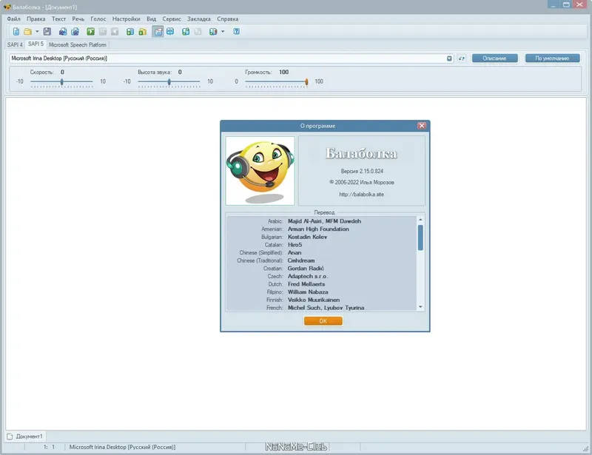Create a new document with toolbar icon
The height and width of the screenshot is (455, 592).
(16, 32)
